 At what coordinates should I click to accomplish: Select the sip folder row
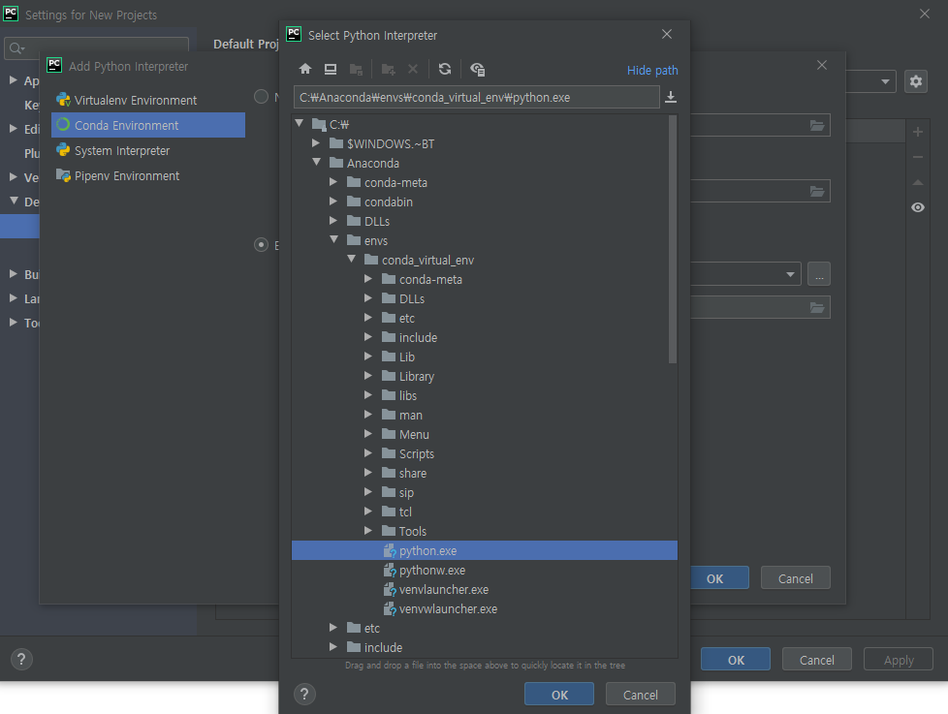point(485,492)
